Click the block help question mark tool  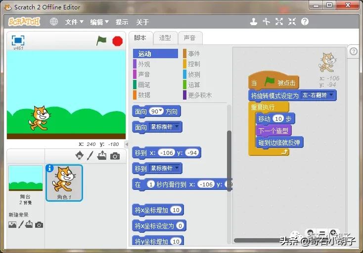click(305, 22)
